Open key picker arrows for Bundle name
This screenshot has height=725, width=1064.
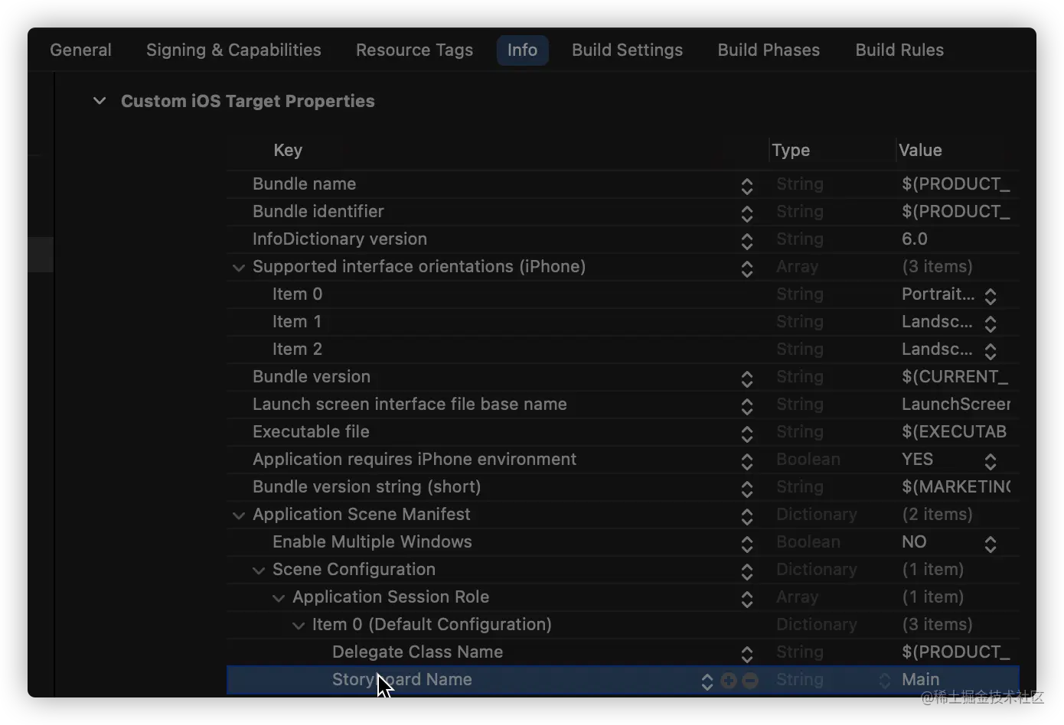(747, 186)
